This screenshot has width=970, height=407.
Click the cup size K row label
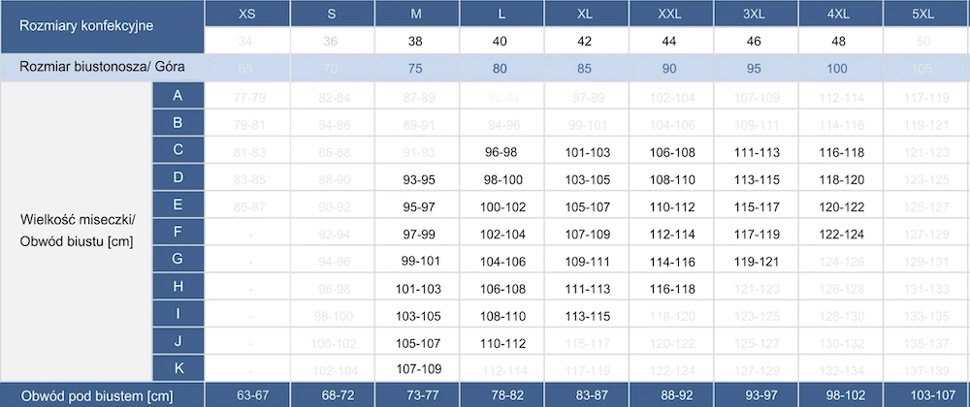[178, 368]
